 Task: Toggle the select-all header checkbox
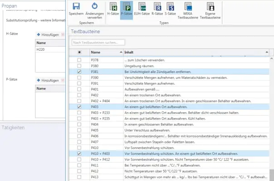click(79, 52)
